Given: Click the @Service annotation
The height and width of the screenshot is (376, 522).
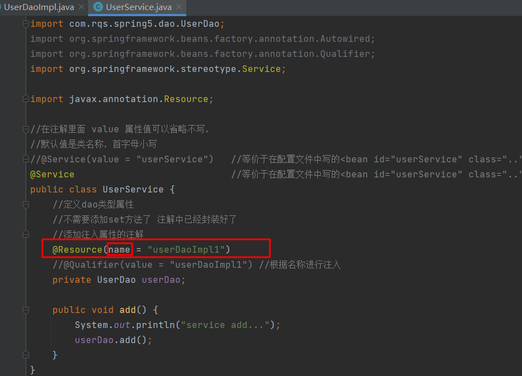Looking at the screenshot, I should pyautogui.click(x=52, y=174).
